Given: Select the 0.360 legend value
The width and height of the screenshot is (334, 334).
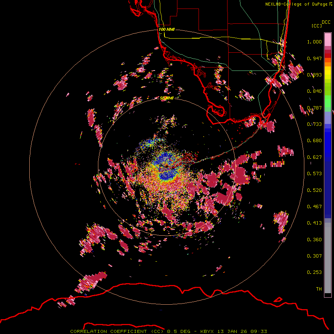Looking at the screenshot, I should coord(314,240).
